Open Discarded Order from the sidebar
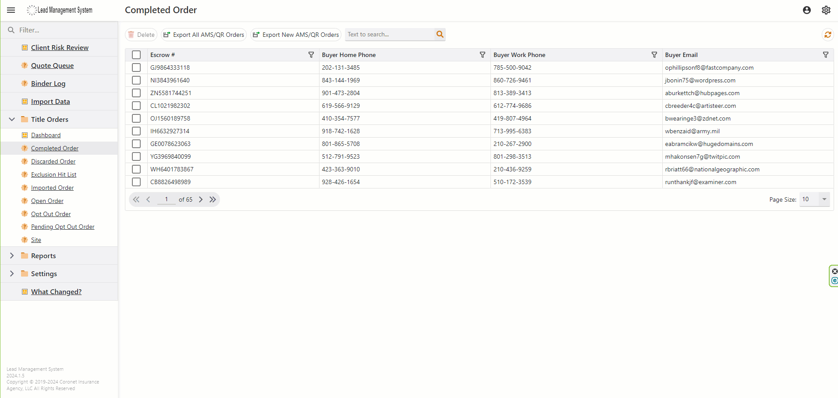The height and width of the screenshot is (398, 838). coord(53,161)
